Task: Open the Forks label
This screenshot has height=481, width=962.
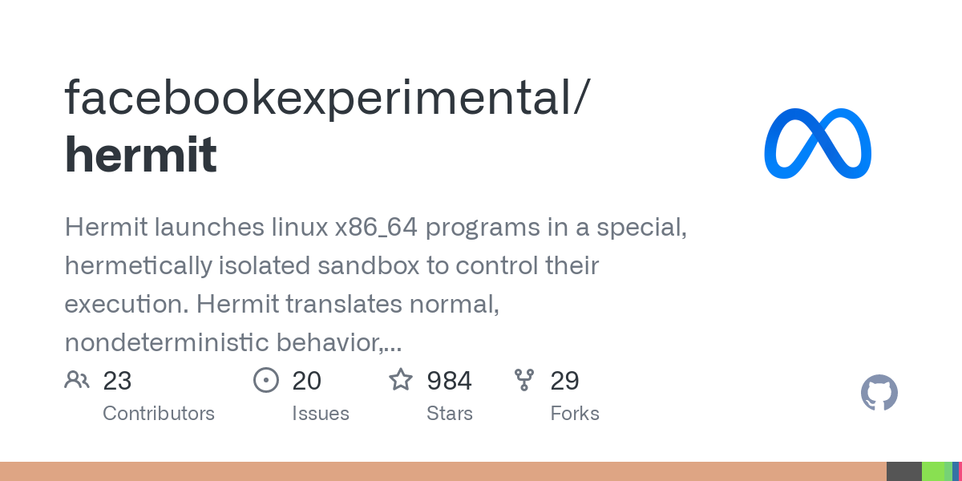Action: [575, 414]
